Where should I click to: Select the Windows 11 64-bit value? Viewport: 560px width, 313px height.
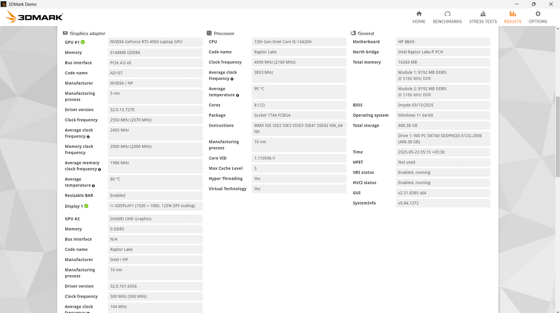[x=443, y=115]
